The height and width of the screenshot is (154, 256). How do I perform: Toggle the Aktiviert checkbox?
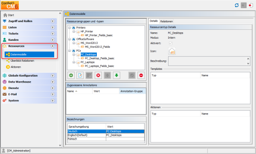point(170,43)
